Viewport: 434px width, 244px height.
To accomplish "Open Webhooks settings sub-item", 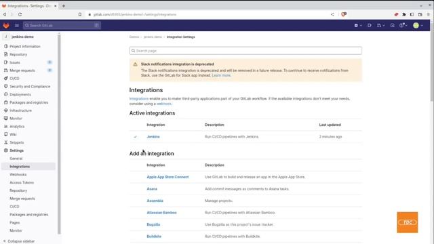I will pyautogui.click(x=18, y=175).
